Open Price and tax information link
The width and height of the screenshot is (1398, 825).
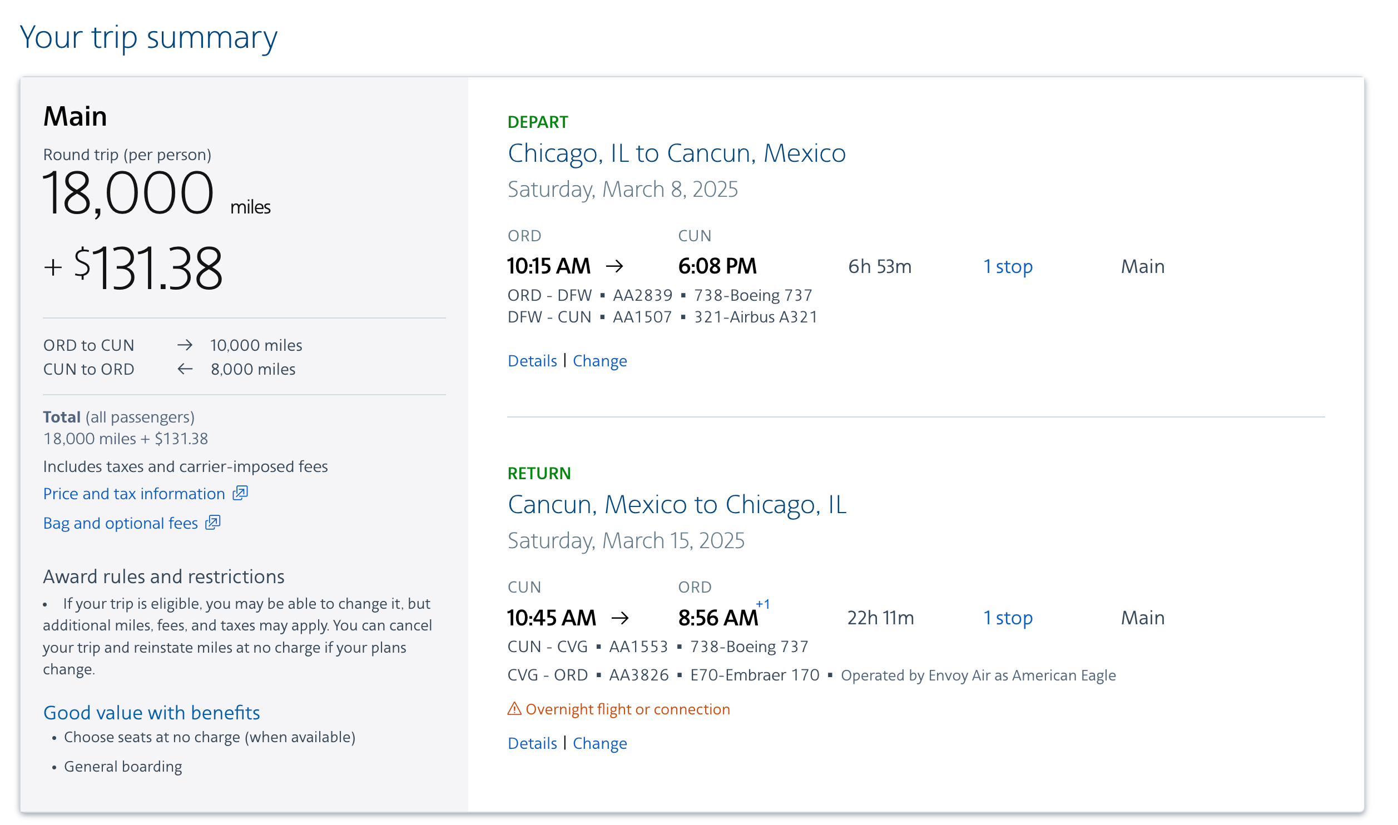point(134,494)
